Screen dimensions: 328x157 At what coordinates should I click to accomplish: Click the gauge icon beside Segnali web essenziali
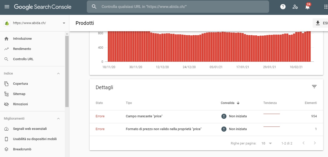tap(7, 129)
